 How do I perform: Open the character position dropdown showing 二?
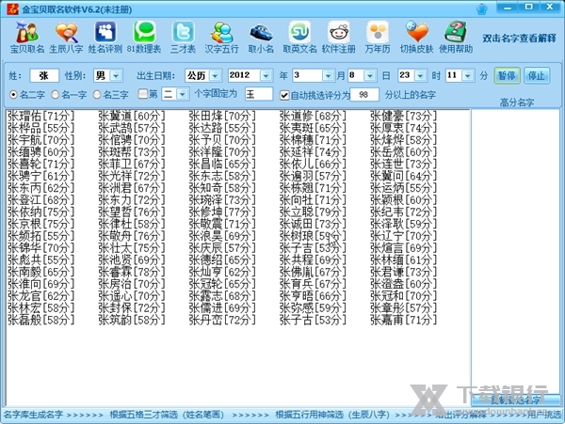183,94
